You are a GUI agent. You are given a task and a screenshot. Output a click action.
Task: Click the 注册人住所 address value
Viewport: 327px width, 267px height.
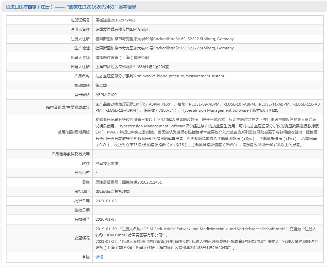[x=165, y=39]
